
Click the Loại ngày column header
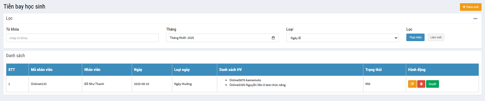coord(182,70)
